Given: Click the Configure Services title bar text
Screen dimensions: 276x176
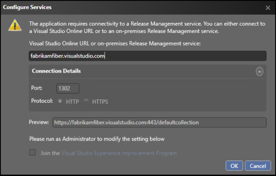Looking at the screenshot, I should click(27, 7).
